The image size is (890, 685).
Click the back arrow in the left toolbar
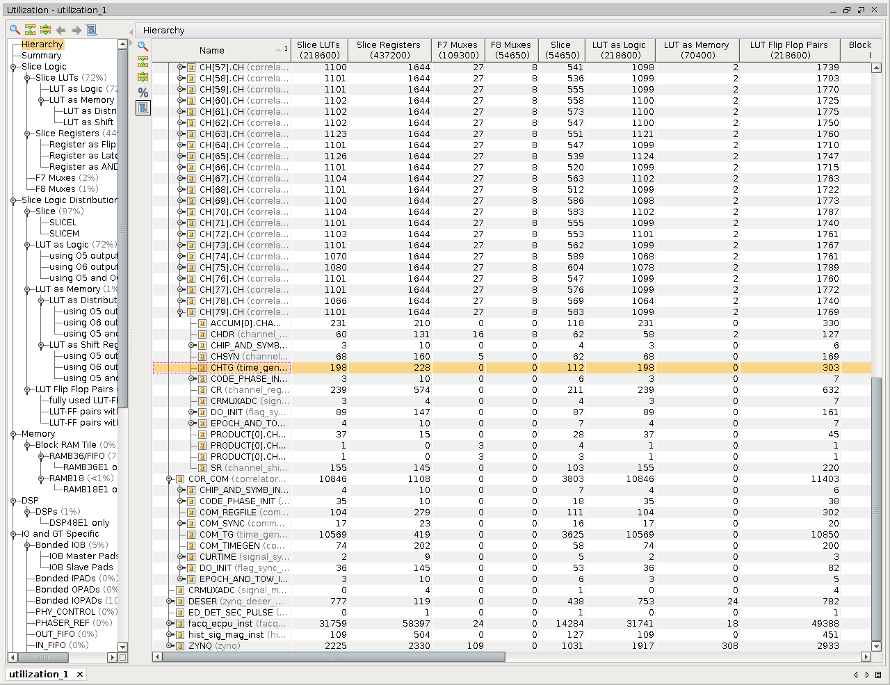coord(61,30)
